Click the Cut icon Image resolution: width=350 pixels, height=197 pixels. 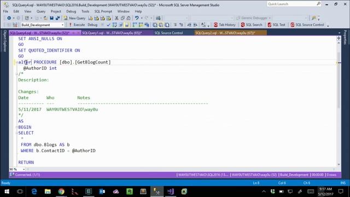116,18
